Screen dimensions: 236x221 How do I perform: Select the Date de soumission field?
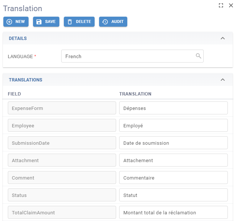click(x=173, y=143)
